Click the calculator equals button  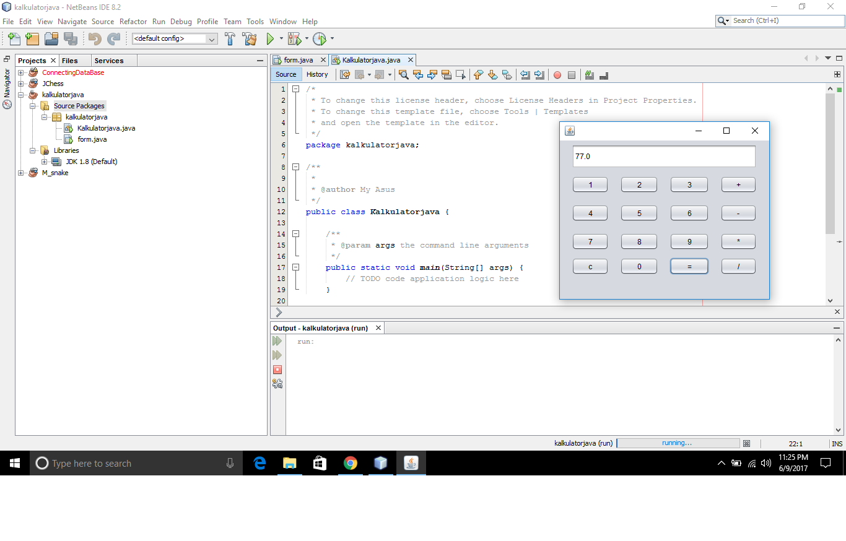689,266
